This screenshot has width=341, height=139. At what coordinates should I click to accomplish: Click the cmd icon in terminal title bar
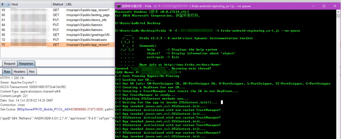coord(119,6)
